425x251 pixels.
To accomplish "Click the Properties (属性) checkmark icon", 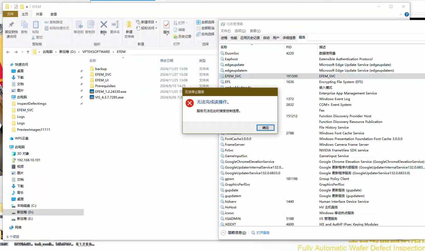I will [166, 24].
